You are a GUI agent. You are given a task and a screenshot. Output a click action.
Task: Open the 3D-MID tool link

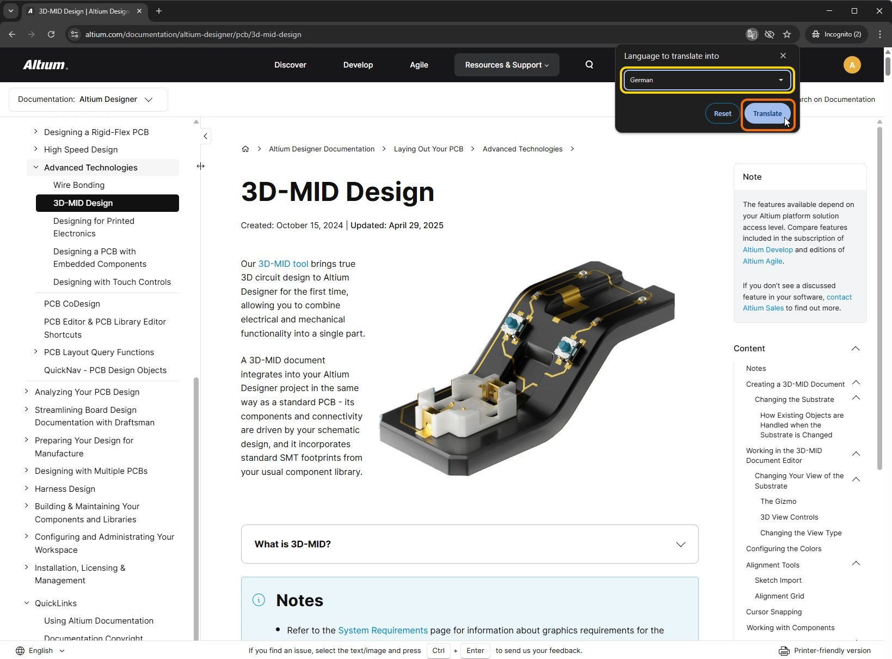(283, 264)
